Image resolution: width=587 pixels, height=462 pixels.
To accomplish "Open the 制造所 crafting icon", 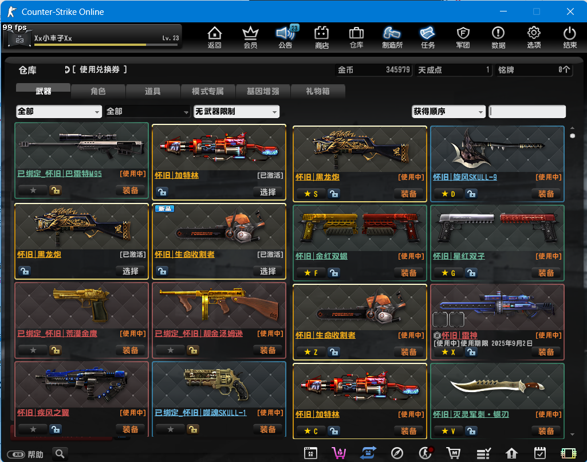I will [x=392, y=37].
